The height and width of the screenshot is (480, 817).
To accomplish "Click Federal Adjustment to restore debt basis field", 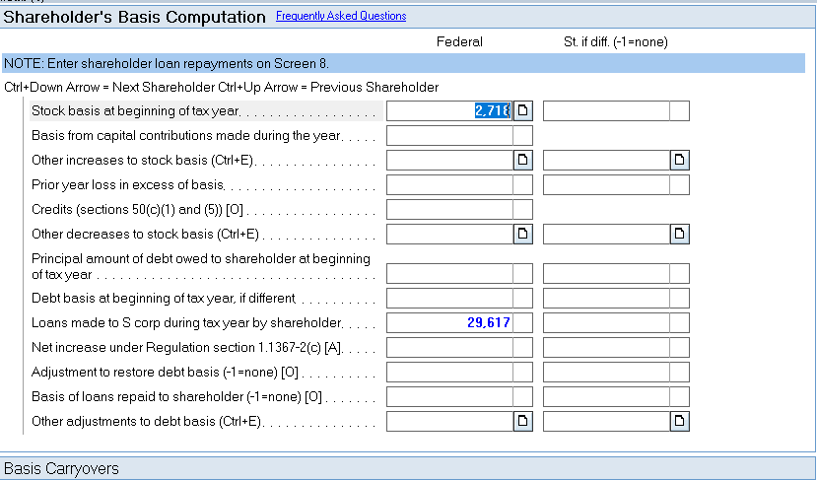I will 449,373.
